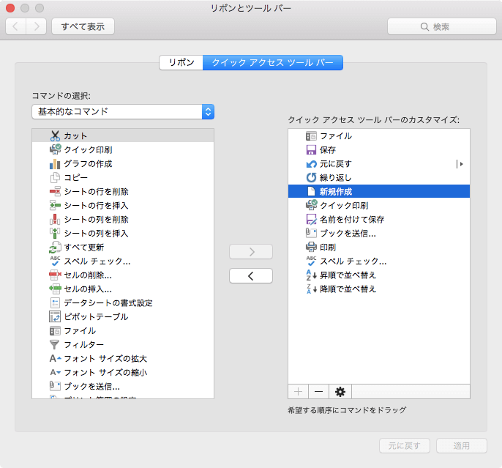Select the シートの列を削除 icon
Viewport: 502px width, 468px height.
pos(55,220)
